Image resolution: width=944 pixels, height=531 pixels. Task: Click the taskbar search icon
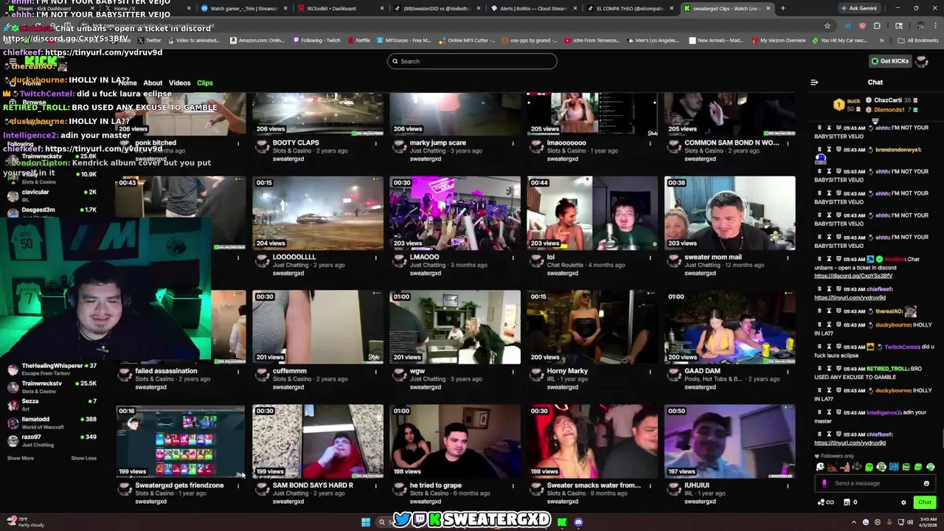click(x=381, y=522)
